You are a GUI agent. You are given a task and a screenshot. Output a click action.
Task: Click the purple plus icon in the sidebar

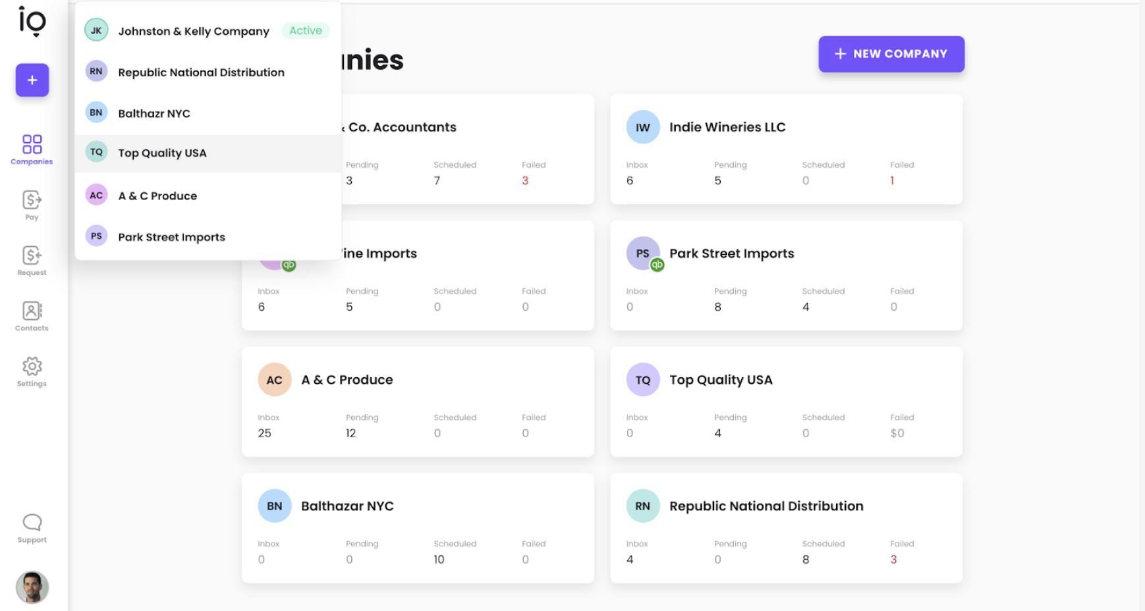(x=32, y=80)
